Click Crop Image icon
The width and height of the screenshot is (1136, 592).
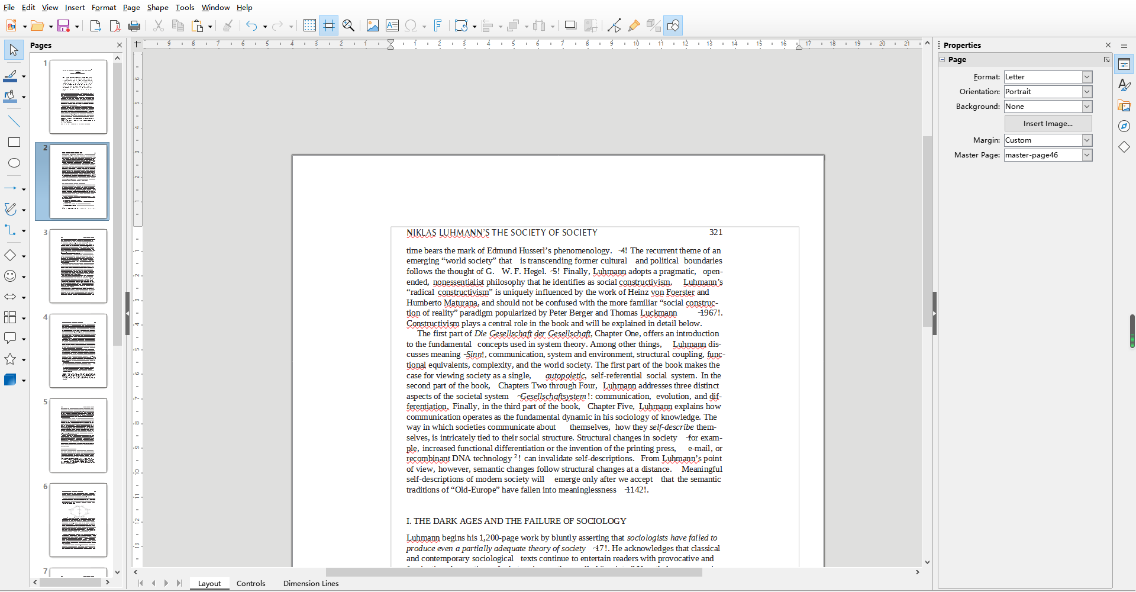(x=590, y=25)
